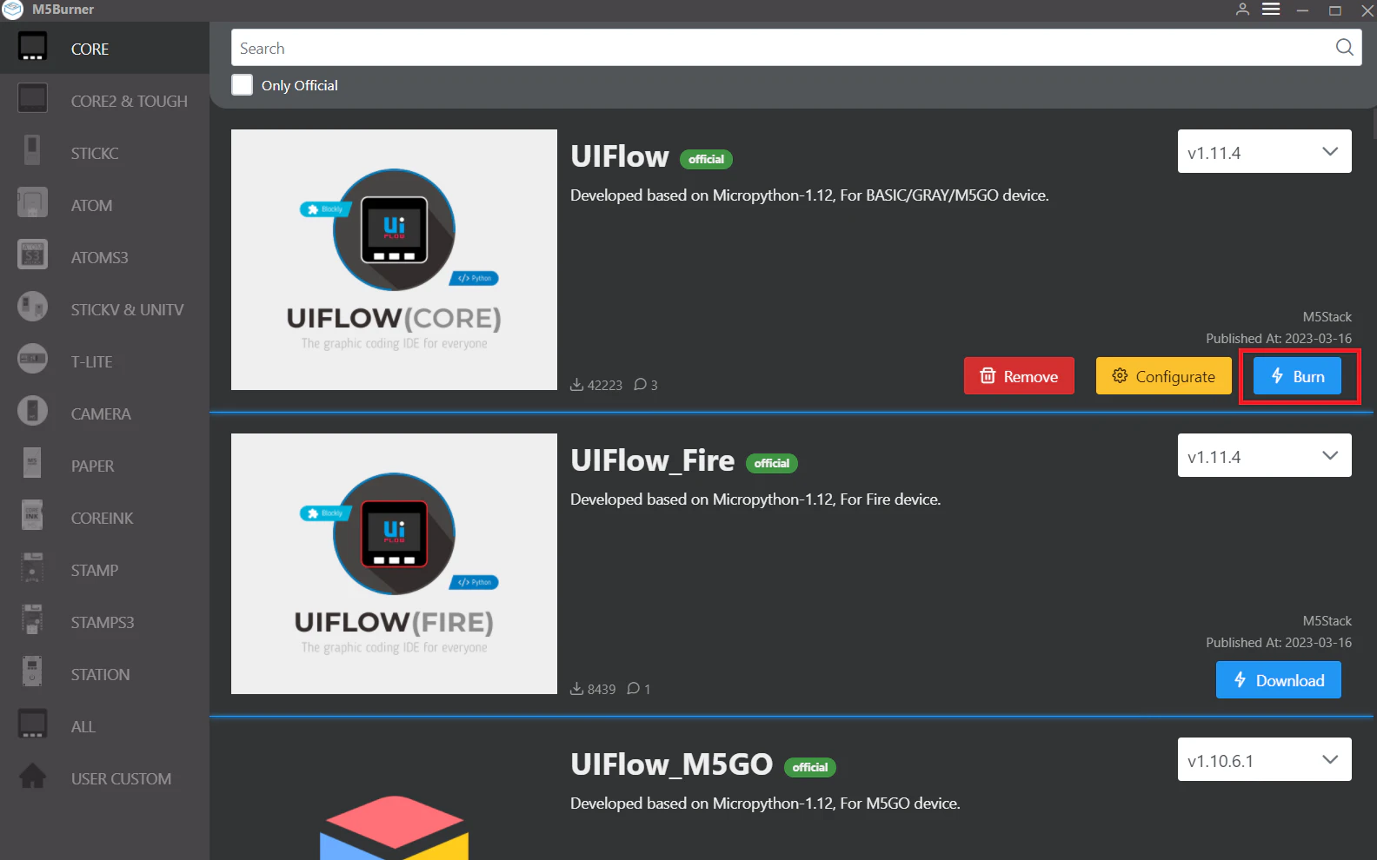Image resolution: width=1377 pixels, height=860 pixels.
Task: Configurate the UIFlow firmware
Action: pos(1164,376)
